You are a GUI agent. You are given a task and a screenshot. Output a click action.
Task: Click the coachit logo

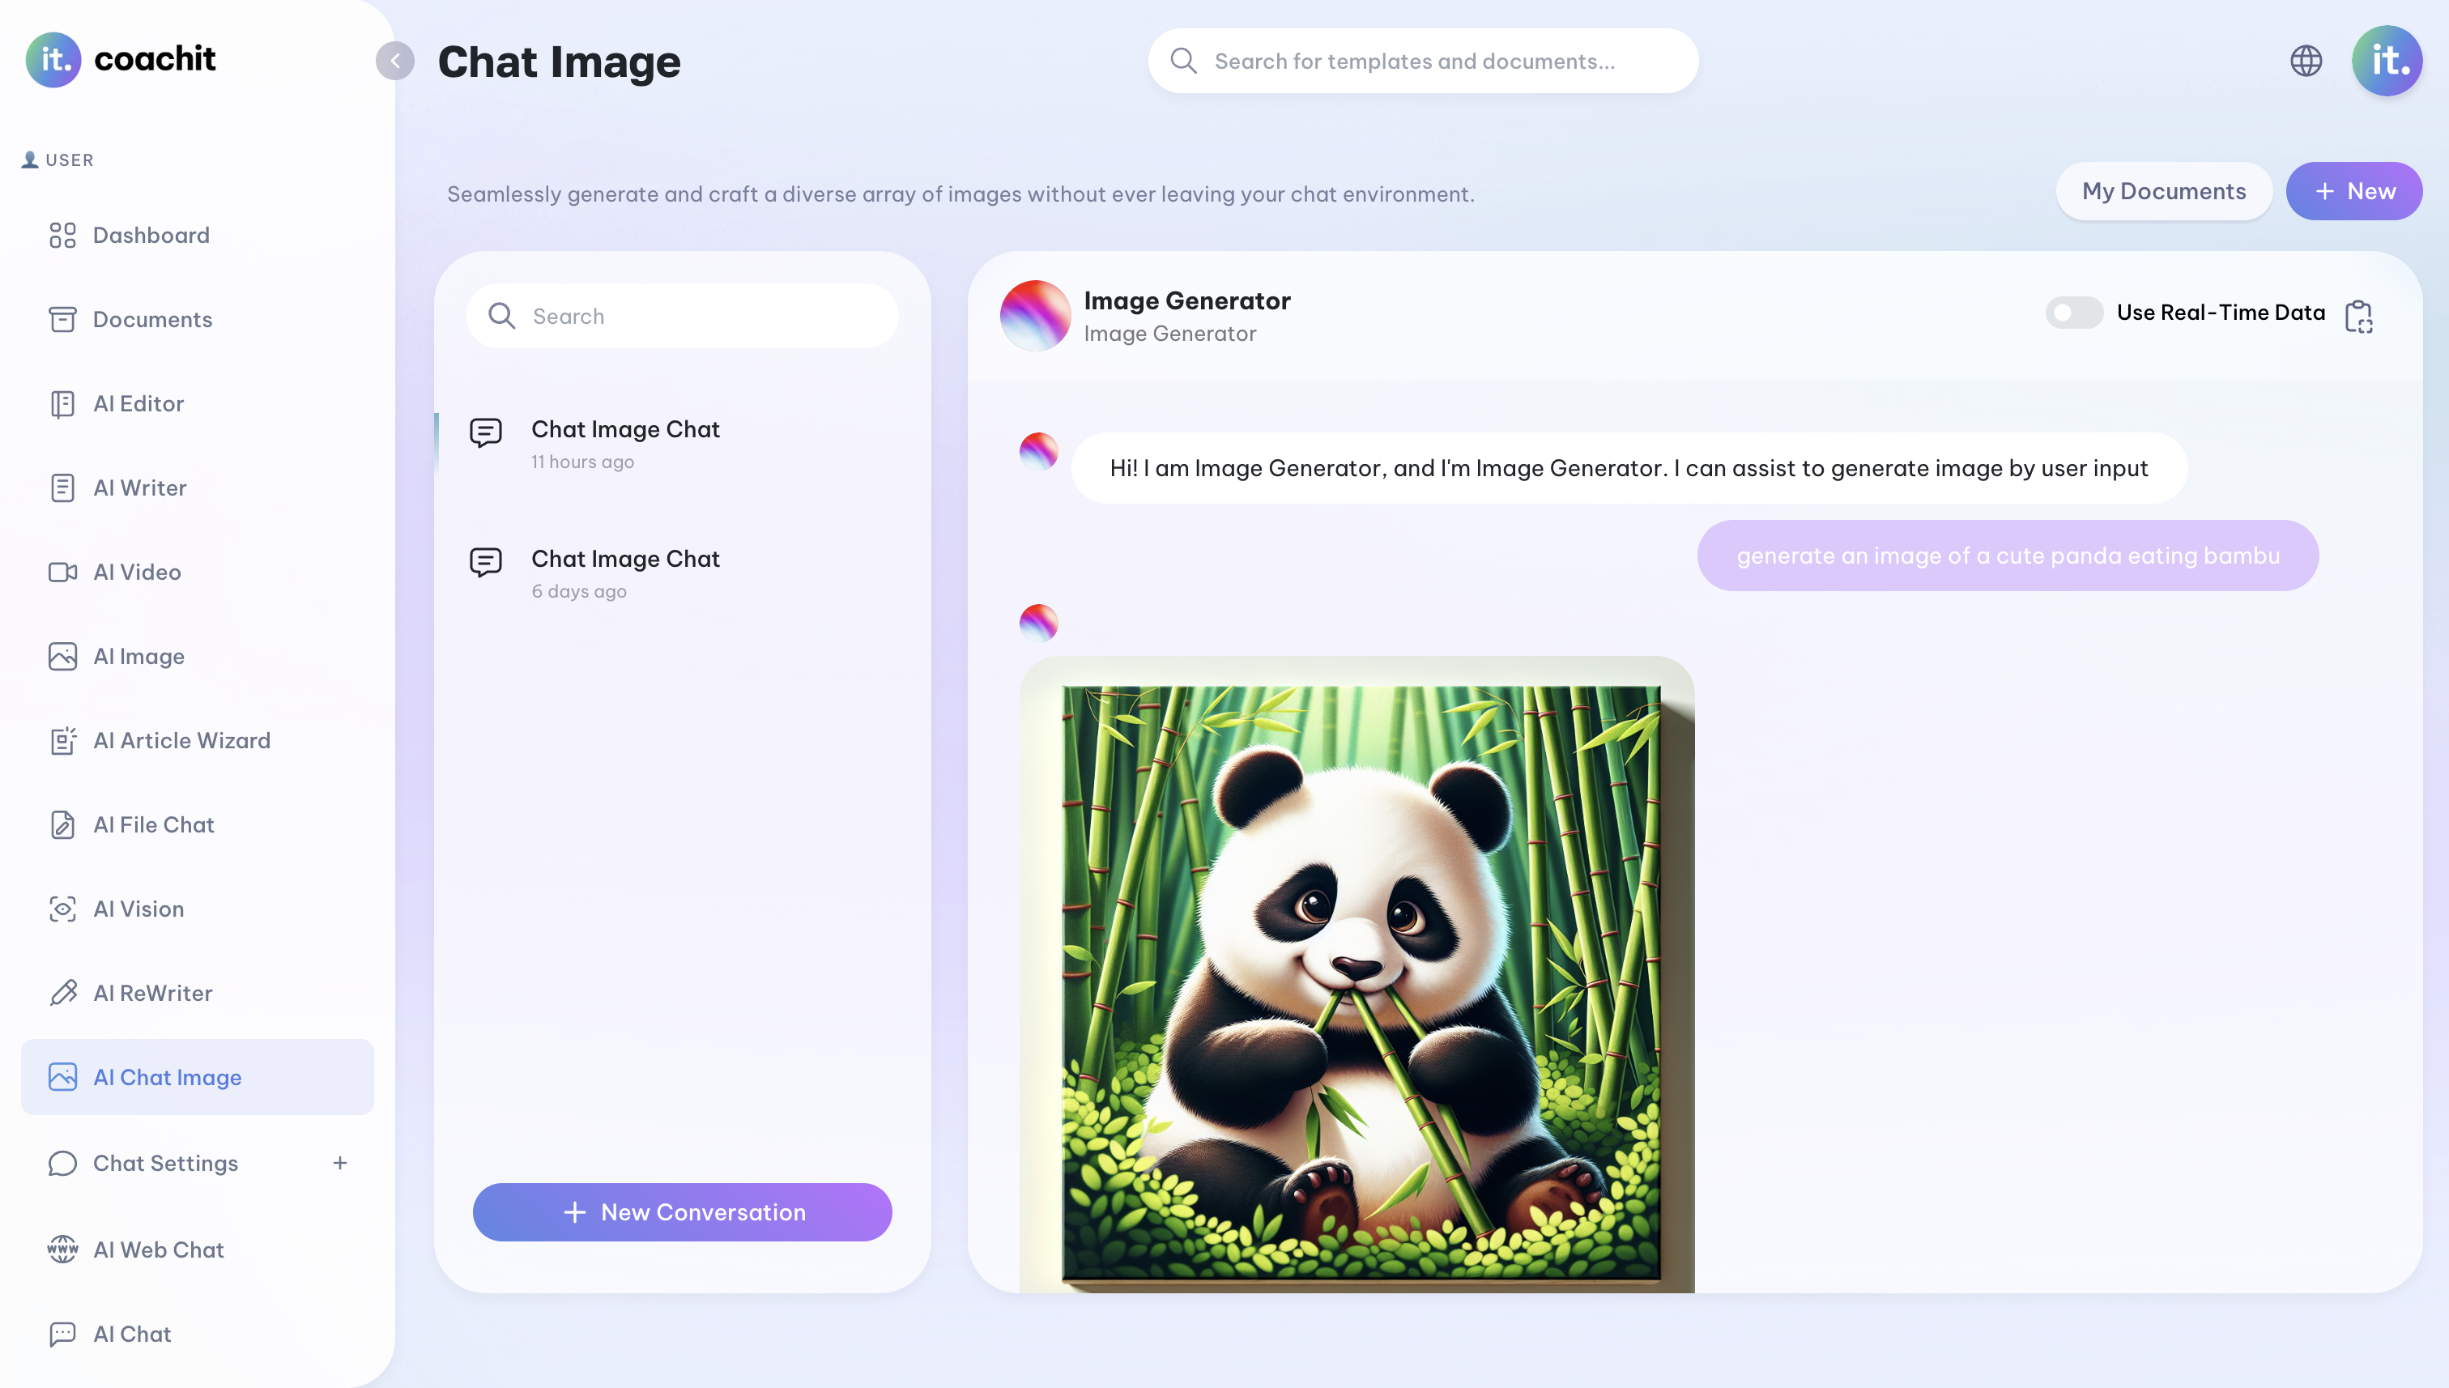tap(121, 59)
